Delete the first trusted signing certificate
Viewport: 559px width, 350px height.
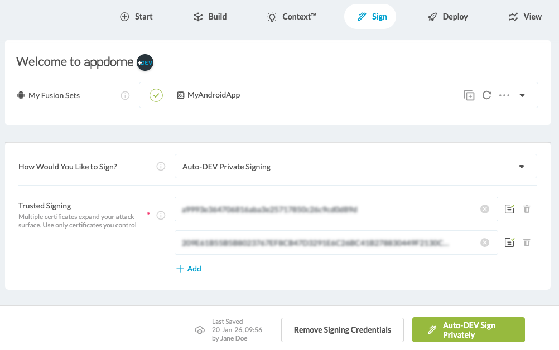click(x=527, y=209)
